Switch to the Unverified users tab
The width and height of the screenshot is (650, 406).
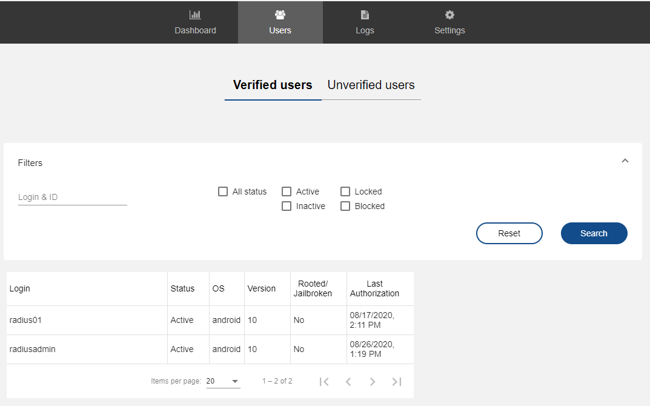[371, 85]
